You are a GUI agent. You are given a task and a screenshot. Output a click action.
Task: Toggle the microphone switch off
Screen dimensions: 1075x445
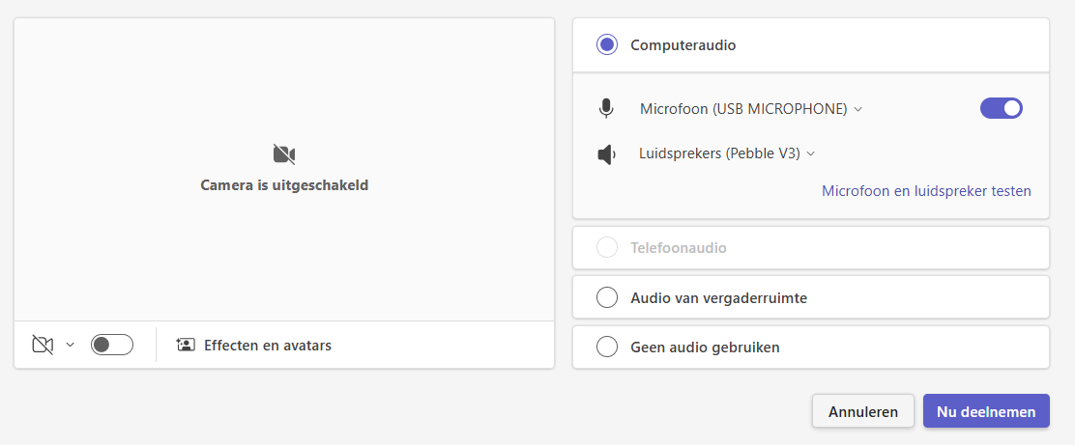point(1001,108)
